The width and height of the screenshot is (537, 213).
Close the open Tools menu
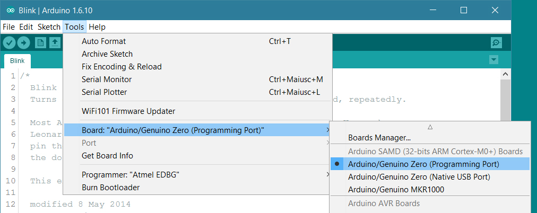tap(74, 27)
